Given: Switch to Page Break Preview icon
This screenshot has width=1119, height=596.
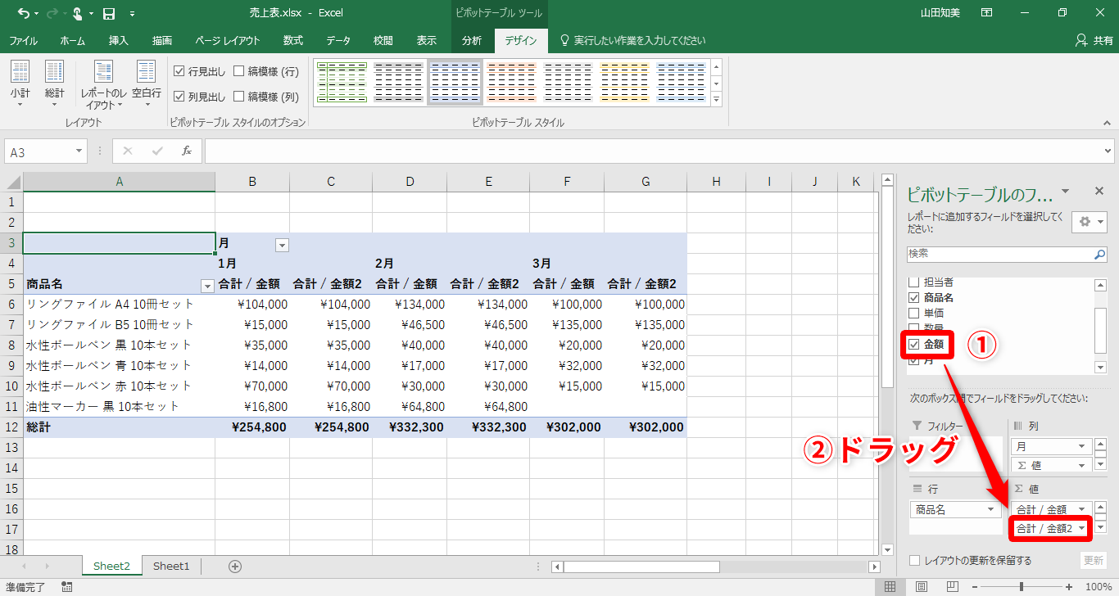Looking at the screenshot, I should 953,587.
